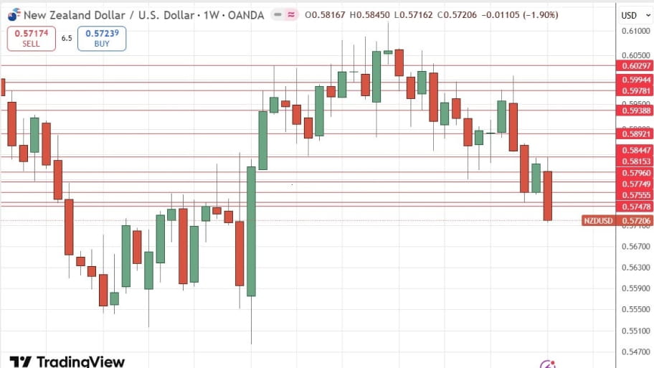The image size is (654, 368).
Task: Select the 0.59944 horizontal line price label
Action: pos(635,80)
